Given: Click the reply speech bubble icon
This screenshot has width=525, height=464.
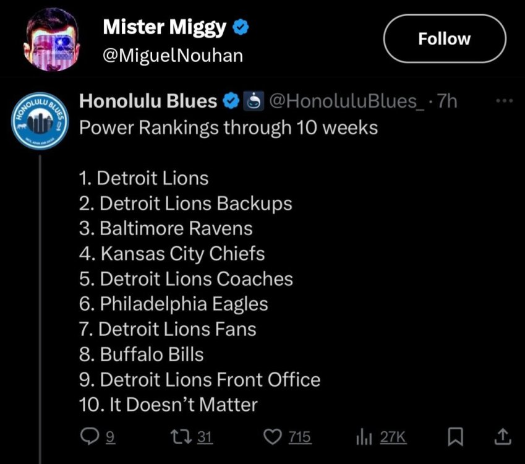Looking at the screenshot, I should point(90,437).
